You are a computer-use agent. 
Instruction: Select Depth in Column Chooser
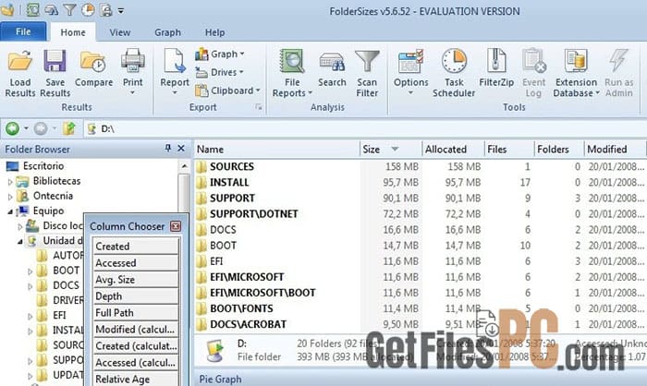[x=136, y=296]
